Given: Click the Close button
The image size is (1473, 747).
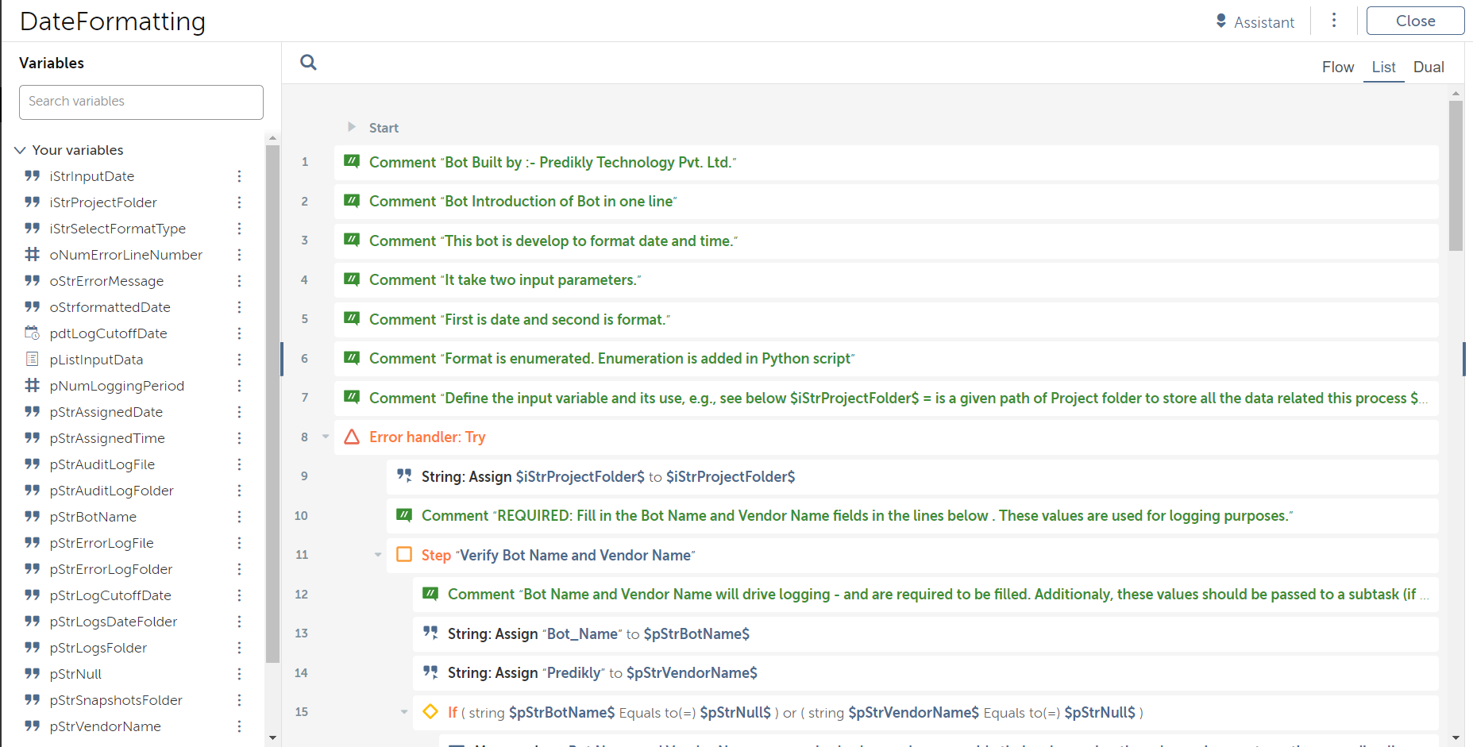Looking at the screenshot, I should [1415, 21].
